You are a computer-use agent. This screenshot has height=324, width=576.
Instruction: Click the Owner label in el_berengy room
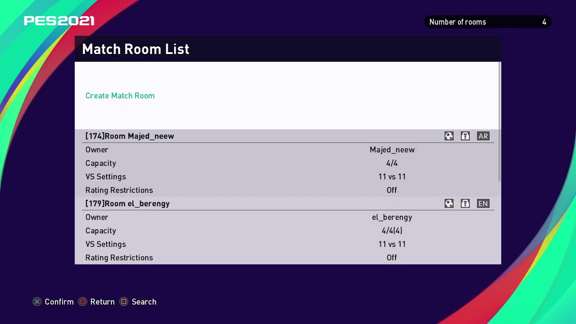point(97,217)
